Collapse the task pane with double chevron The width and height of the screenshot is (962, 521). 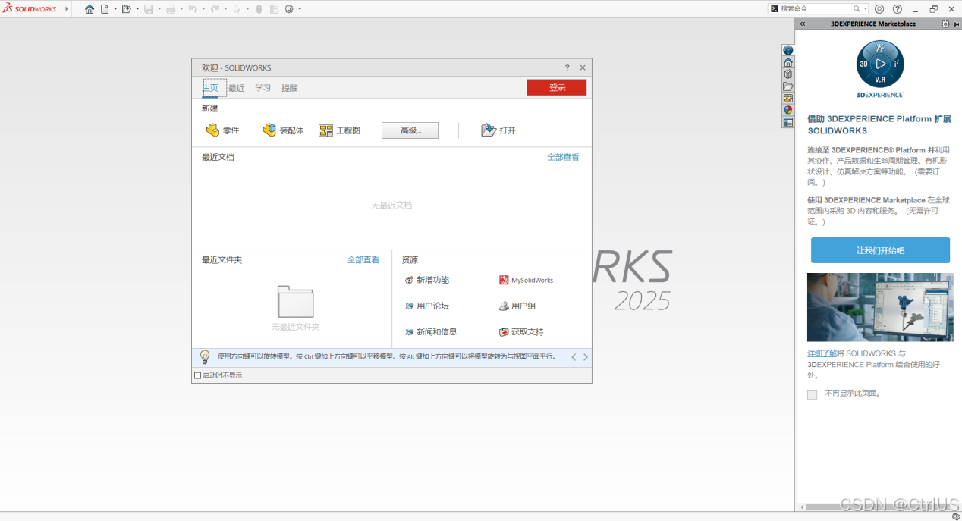(x=803, y=24)
